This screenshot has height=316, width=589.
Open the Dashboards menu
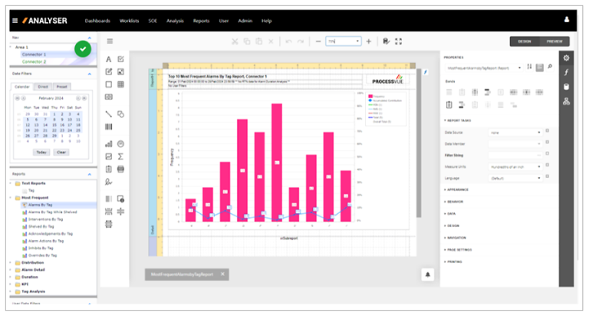click(97, 21)
